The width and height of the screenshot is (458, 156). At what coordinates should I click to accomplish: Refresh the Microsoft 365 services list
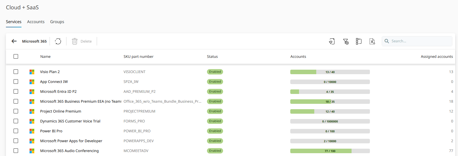coord(58,41)
